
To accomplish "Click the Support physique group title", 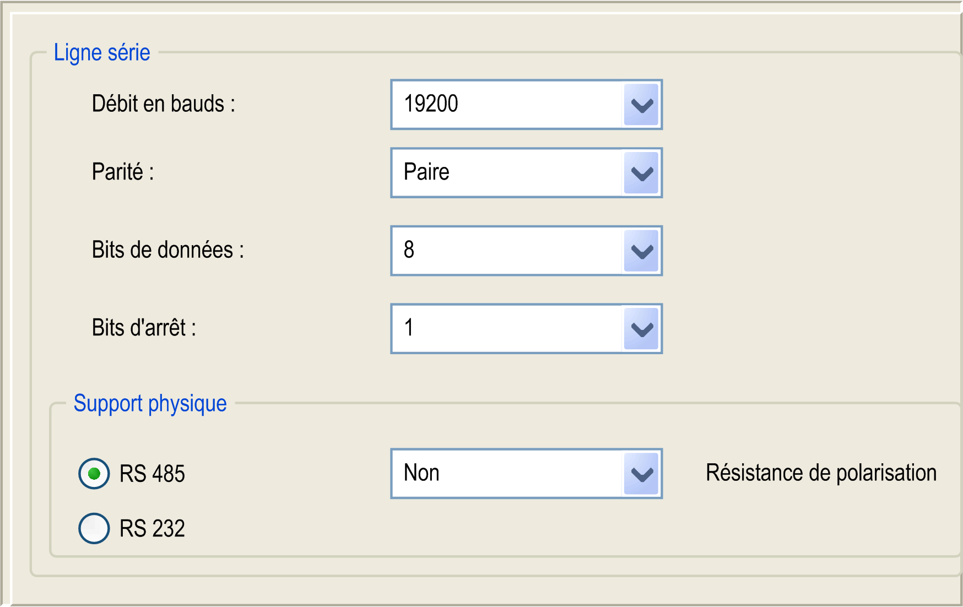I will pyautogui.click(x=150, y=404).
